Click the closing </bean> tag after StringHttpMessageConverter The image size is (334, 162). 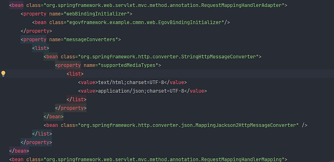point(53,117)
